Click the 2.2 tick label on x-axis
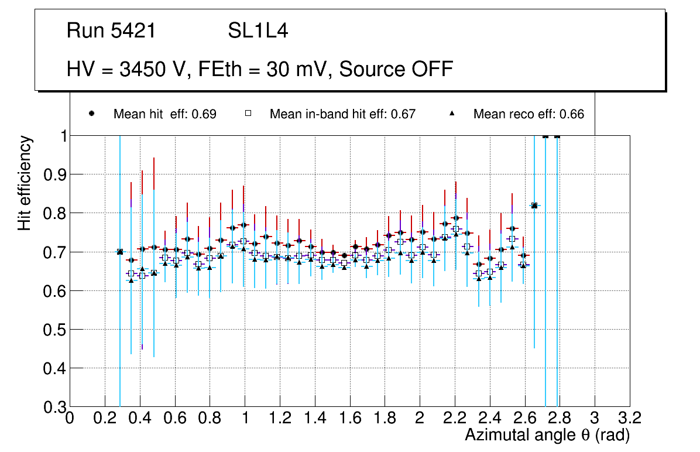Viewport: 700px width, 452px height. click(455, 417)
